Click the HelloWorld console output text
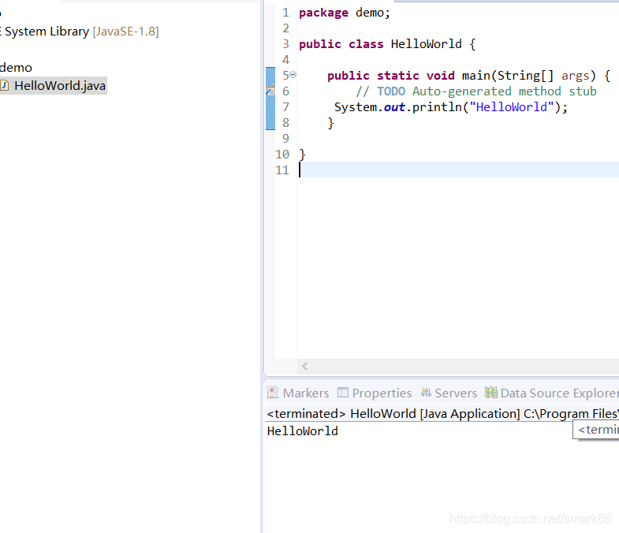 coord(302,430)
